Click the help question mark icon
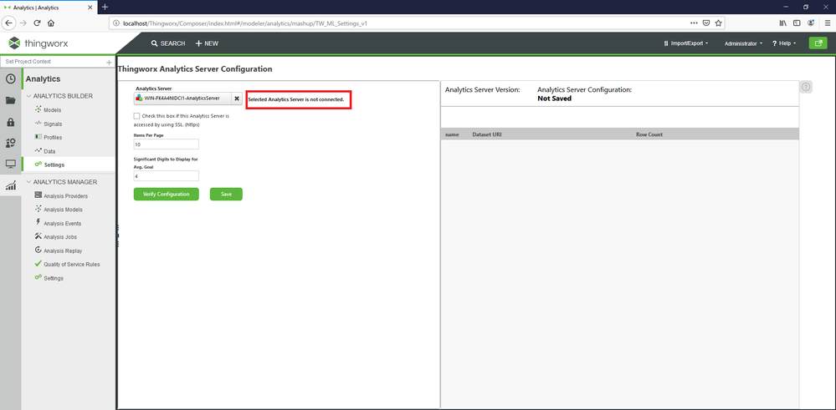The width and height of the screenshot is (836, 410). click(806, 87)
